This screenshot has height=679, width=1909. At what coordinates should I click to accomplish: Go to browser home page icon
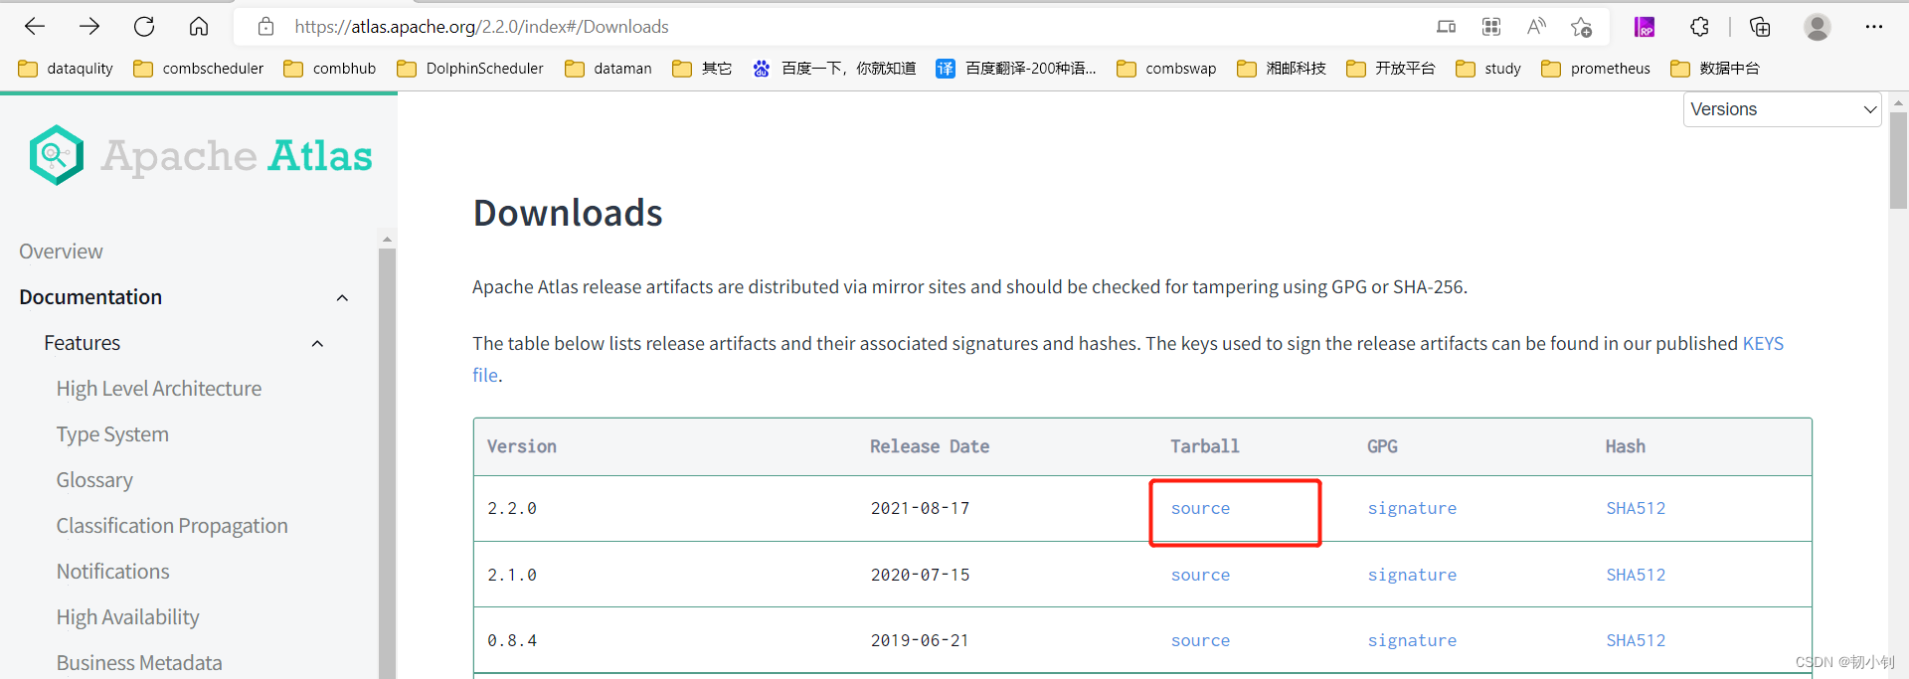pyautogui.click(x=199, y=27)
